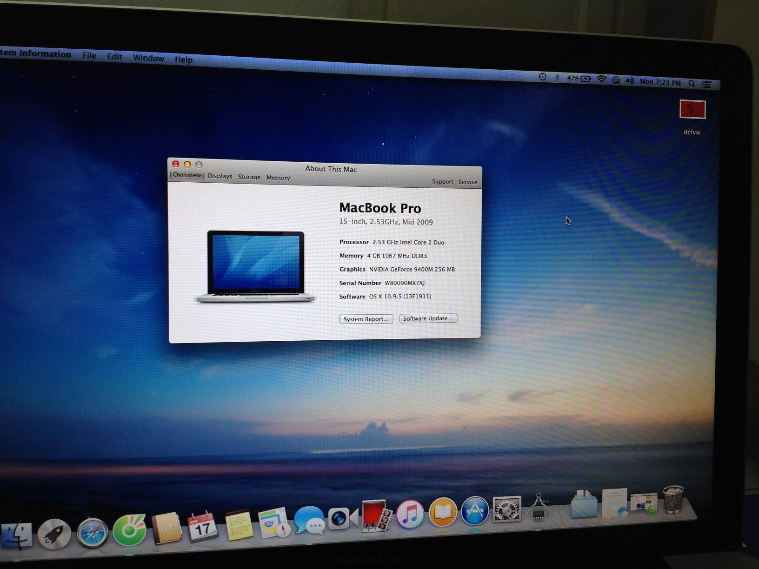The image size is (759, 569).
Task: Open the Time Machine status menu
Action: coord(542,77)
